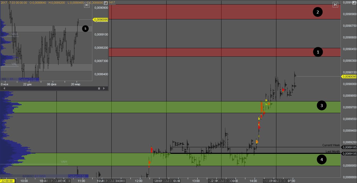Select black circle marker number 1
This screenshot has width=357, height=183.
(x=318, y=52)
